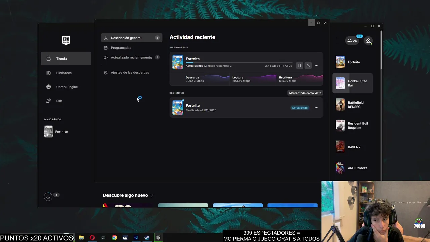This screenshot has width=430, height=242.
Task: Click 'Finalizada el 1/11/2025' text
Action: point(201,110)
